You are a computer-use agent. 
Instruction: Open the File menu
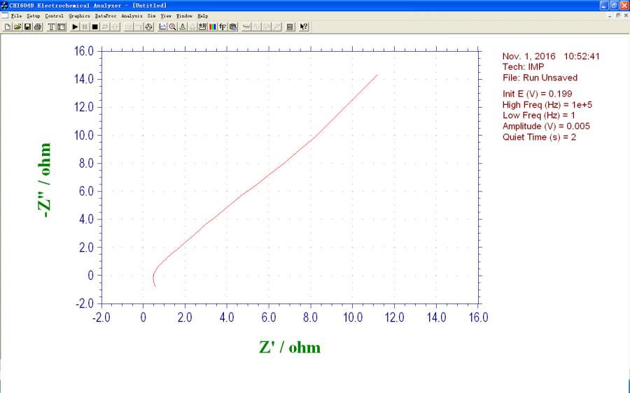[16, 16]
